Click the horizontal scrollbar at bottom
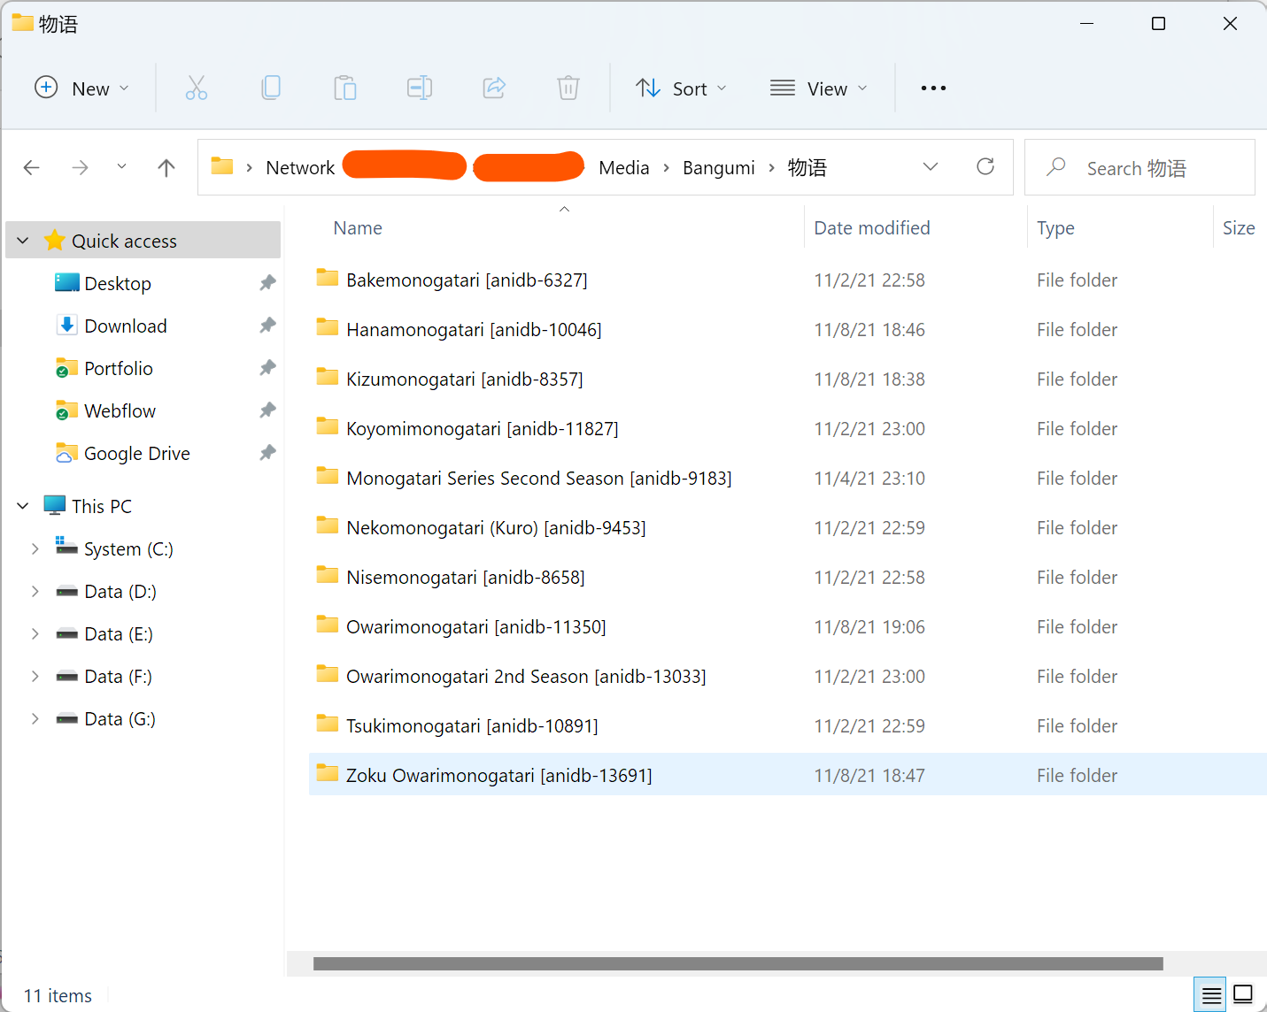1267x1012 pixels. click(x=738, y=963)
